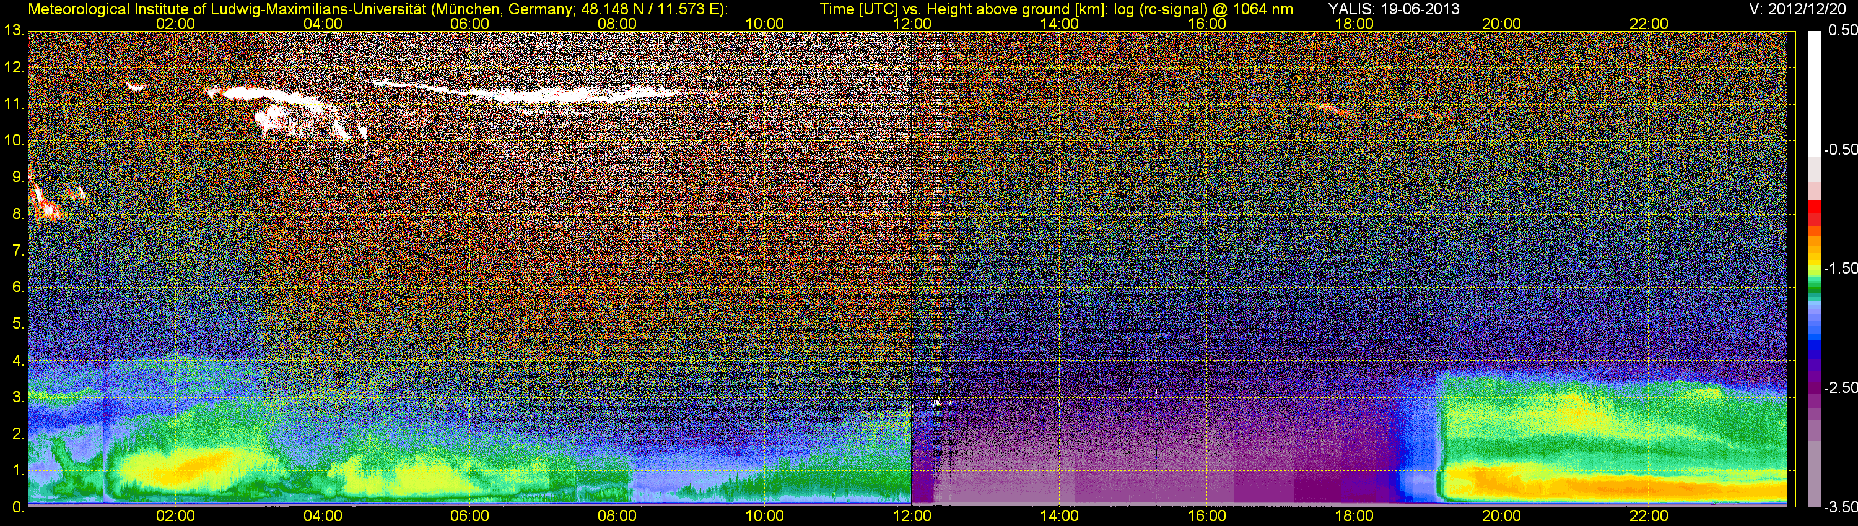Select the -2.50 colorbar scale value

coord(1840,387)
